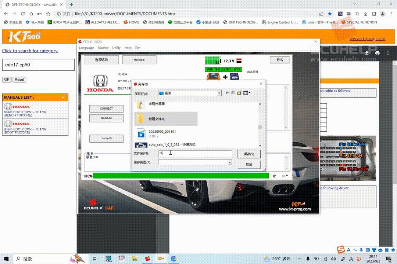Viewport: 397px width, 264px height.
Task: Click the OK search button
Action: coord(7,80)
